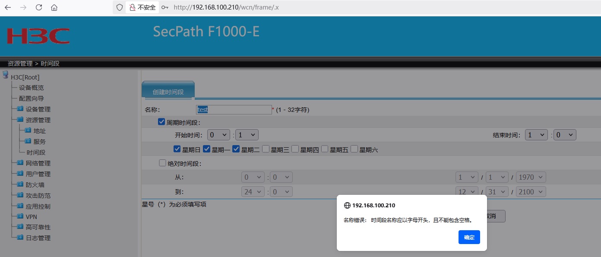Open 配置向导 in the navigation tree
The width and height of the screenshot is (601, 257).
pos(31,98)
